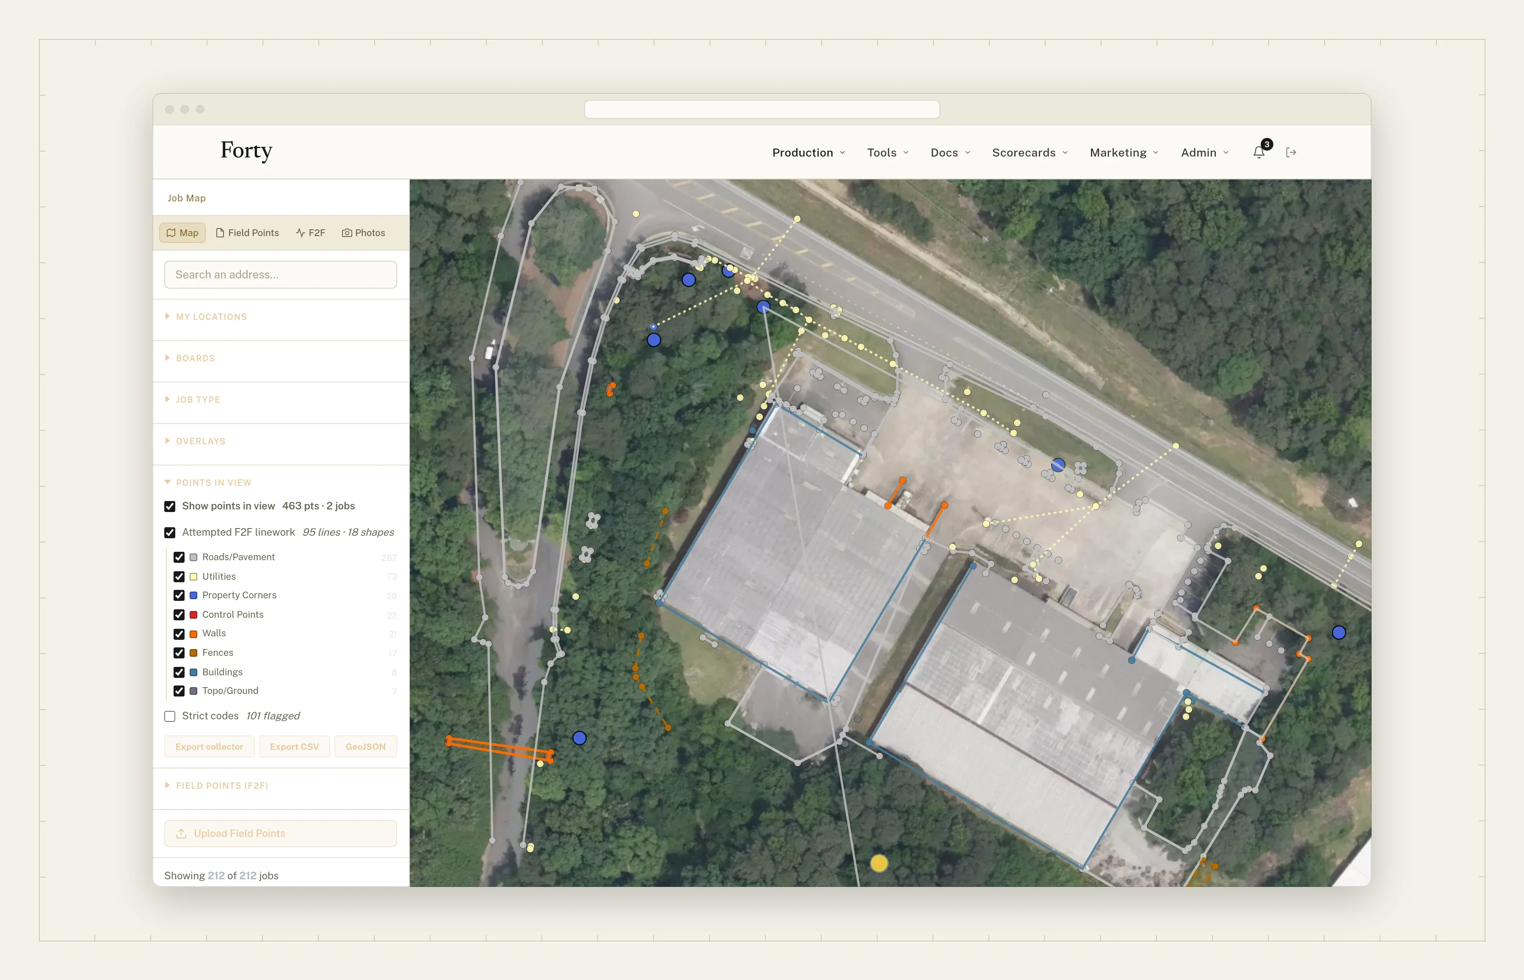Screen dimensions: 1524x980
Task: Click the Property Corners blue color swatch
Action: [x=193, y=596]
